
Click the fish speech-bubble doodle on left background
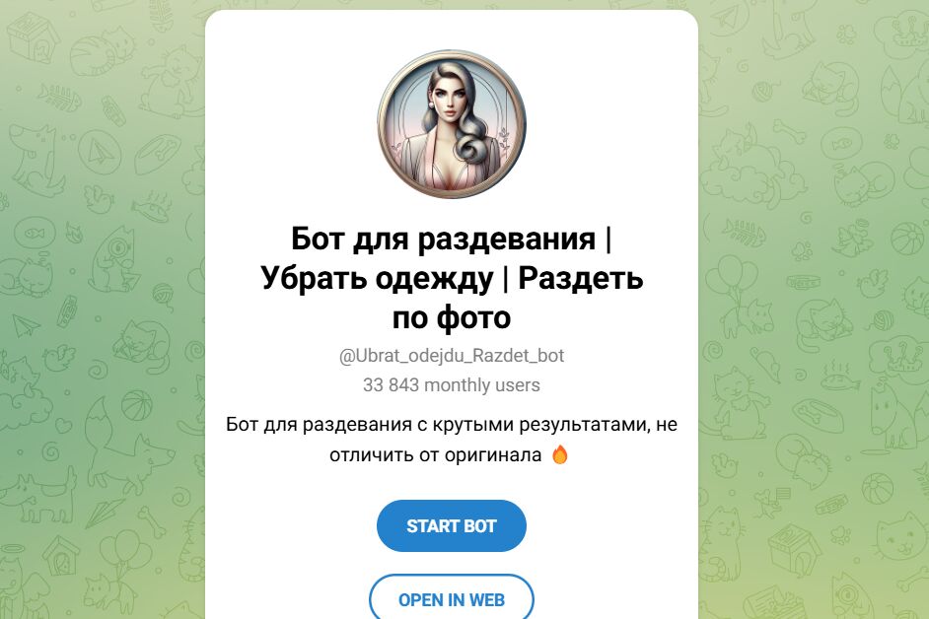click(x=34, y=234)
